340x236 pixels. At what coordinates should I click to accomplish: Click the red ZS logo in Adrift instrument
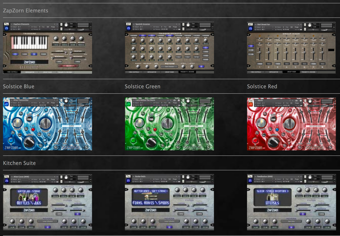pos(250,104)
